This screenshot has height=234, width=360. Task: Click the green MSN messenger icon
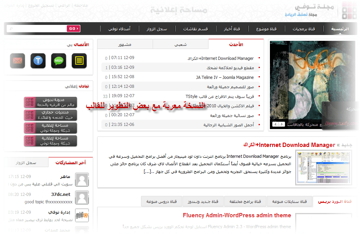(x=59, y=61)
